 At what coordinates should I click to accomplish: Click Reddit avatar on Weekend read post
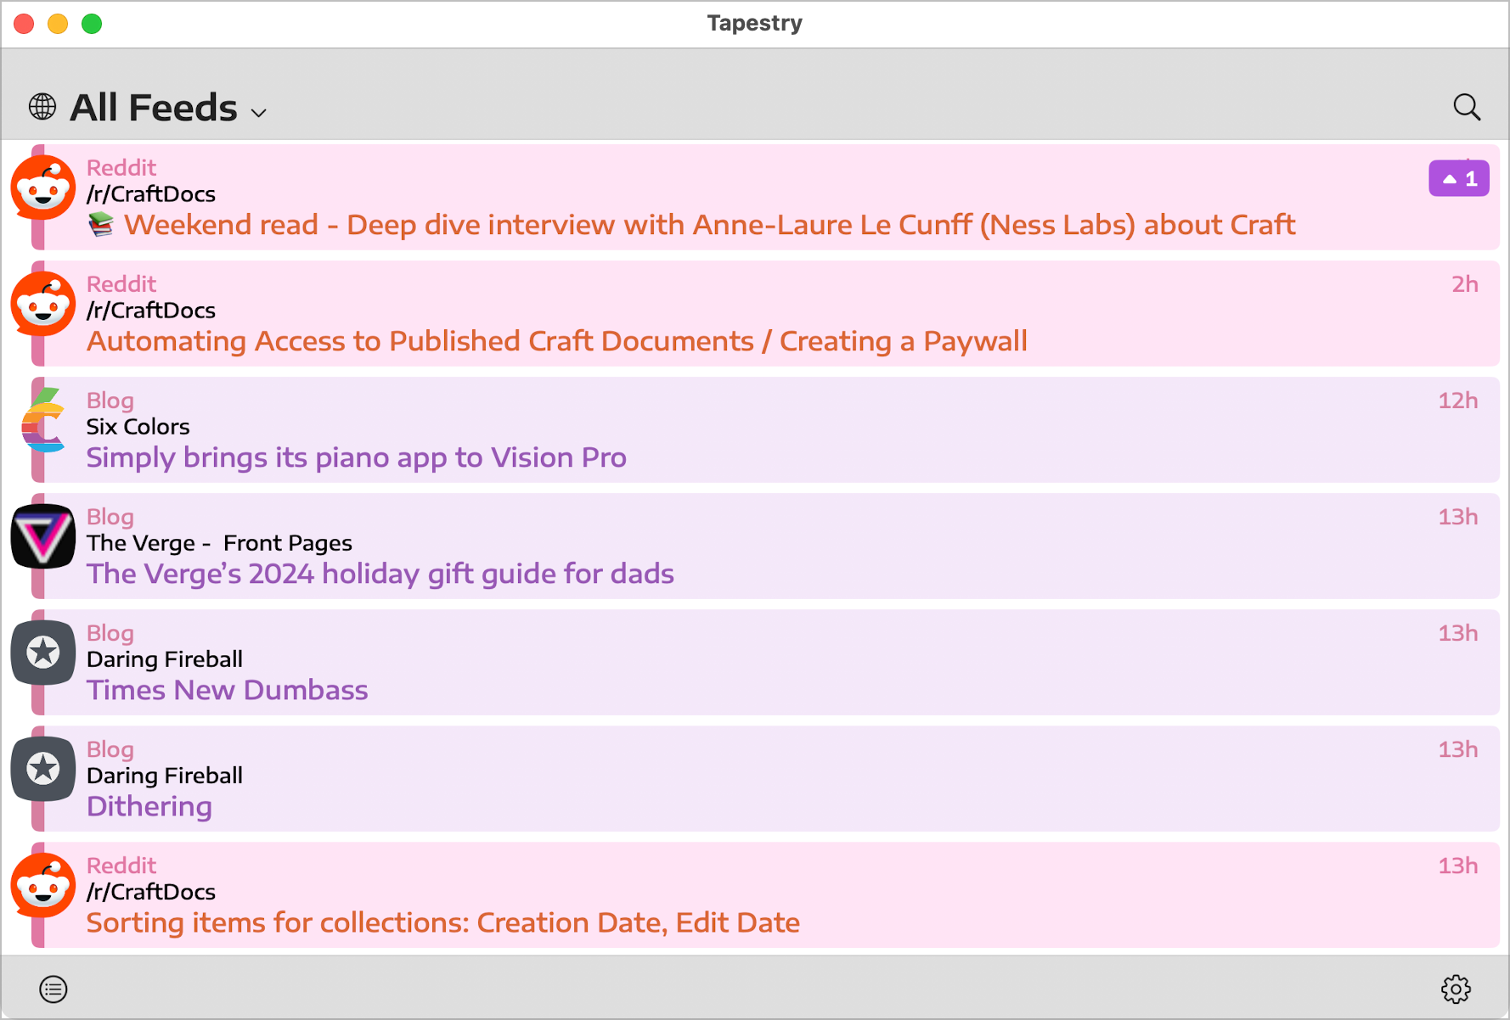pyautogui.click(x=42, y=188)
